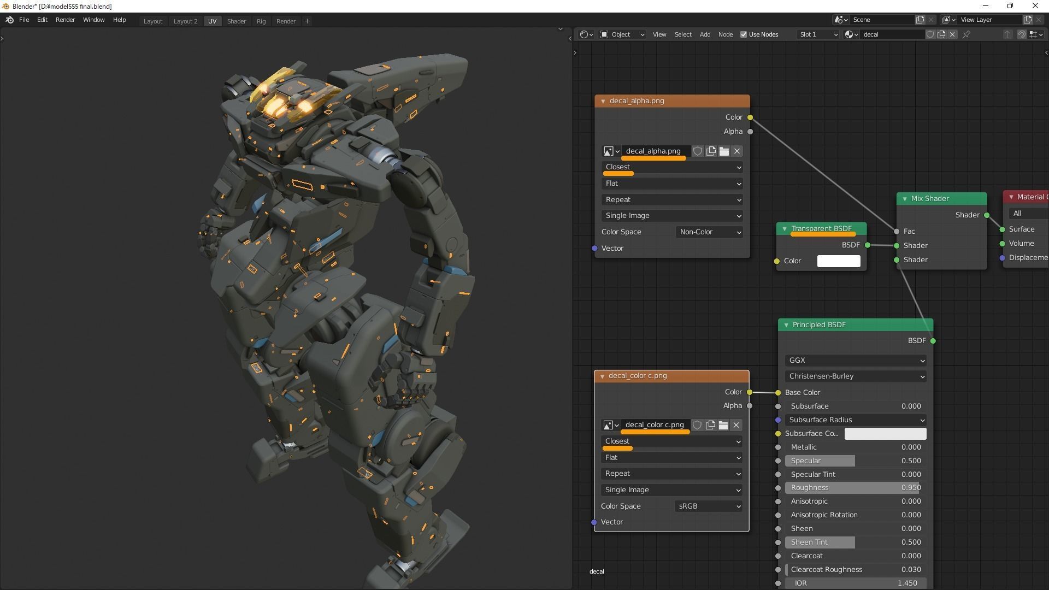Image resolution: width=1049 pixels, height=590 pixels.
Task: Open the editor type selector in node editor
Action: pyautogui.click(x=586, y=34)
